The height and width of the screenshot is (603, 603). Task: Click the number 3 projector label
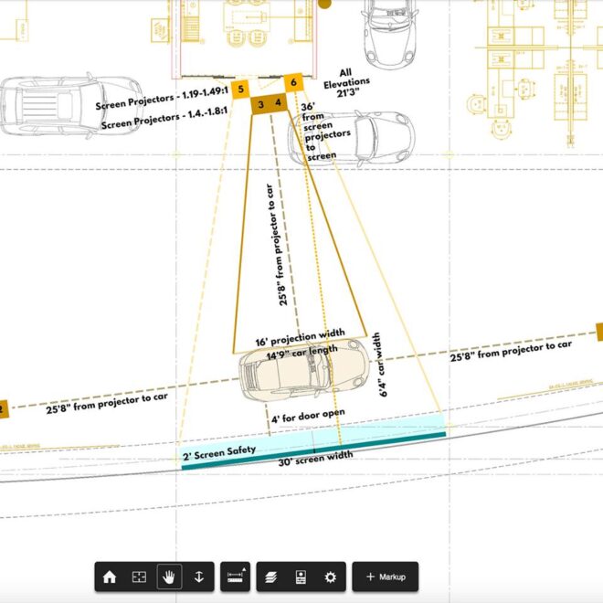pos(260,104)
